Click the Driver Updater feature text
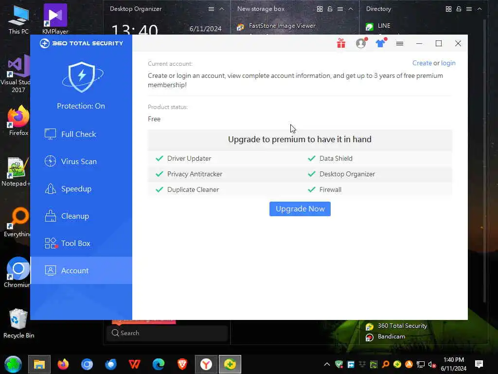The width and height of the screenshot is (498, 374). click(x=189, y=158)
